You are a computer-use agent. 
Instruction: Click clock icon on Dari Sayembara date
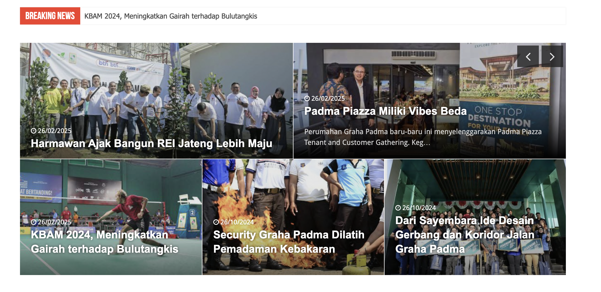click(x=398, y=208)
